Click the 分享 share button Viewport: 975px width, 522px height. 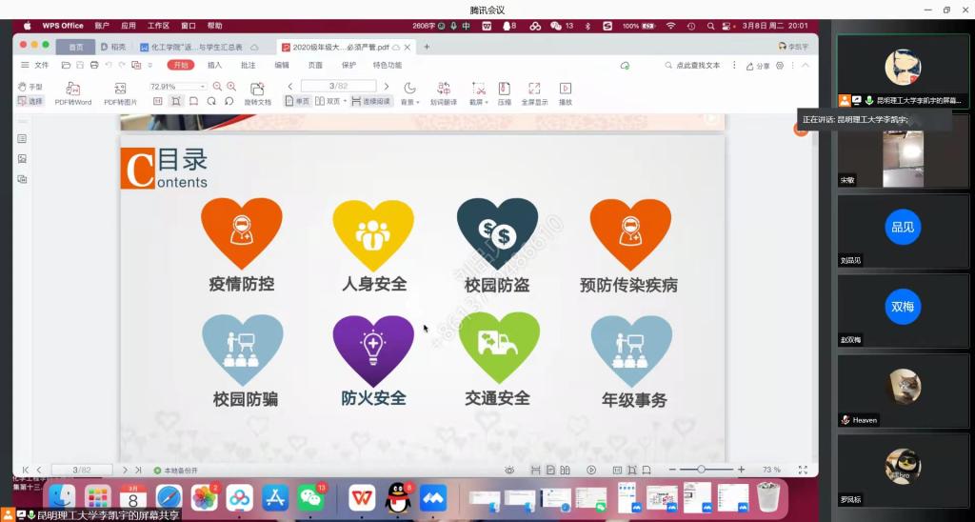[758, 66]
